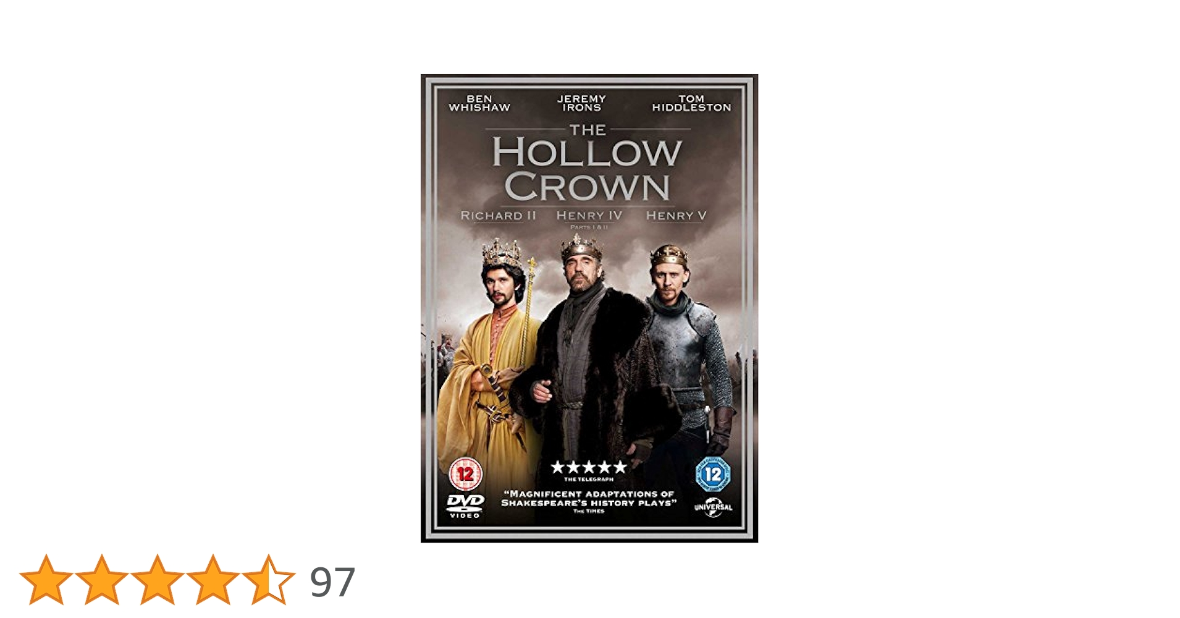Click the blue 12 classification badge
The image size is (1180, 618).
tap(713, 474)
